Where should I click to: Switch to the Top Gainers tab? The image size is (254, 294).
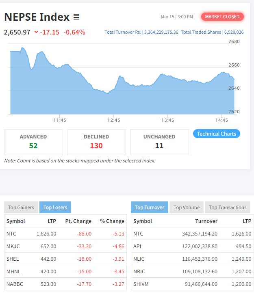(21, 208)
